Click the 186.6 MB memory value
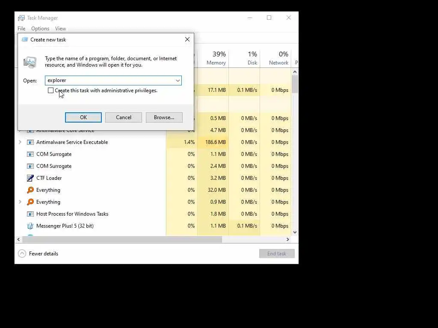The height and width of the screenshot is (328, 438). [x=216, y=142]
